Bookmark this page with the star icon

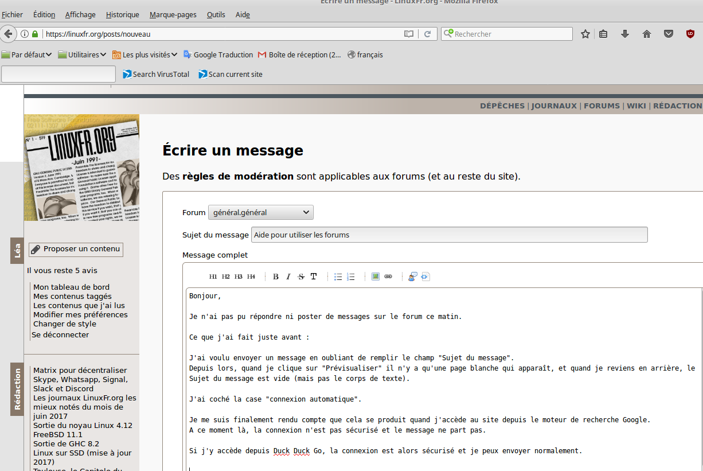(585, 34)
